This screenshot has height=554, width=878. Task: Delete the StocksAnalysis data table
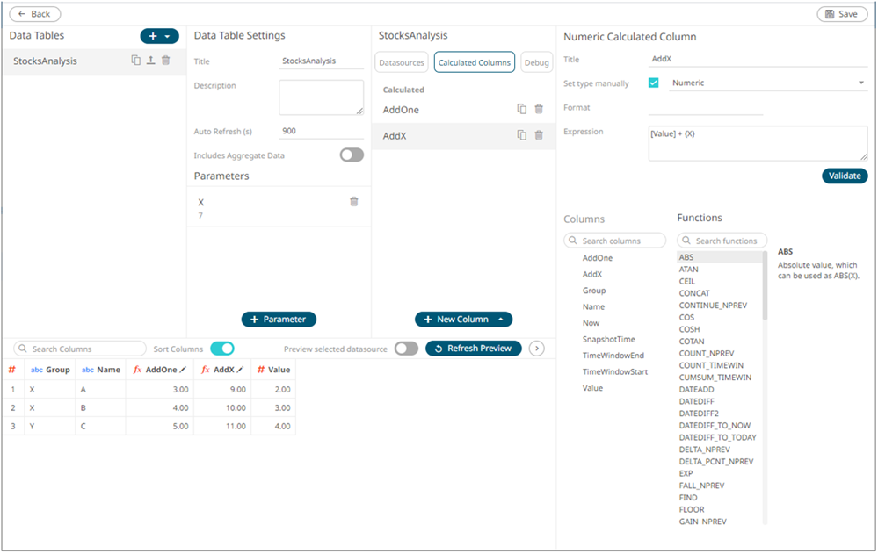164,61
